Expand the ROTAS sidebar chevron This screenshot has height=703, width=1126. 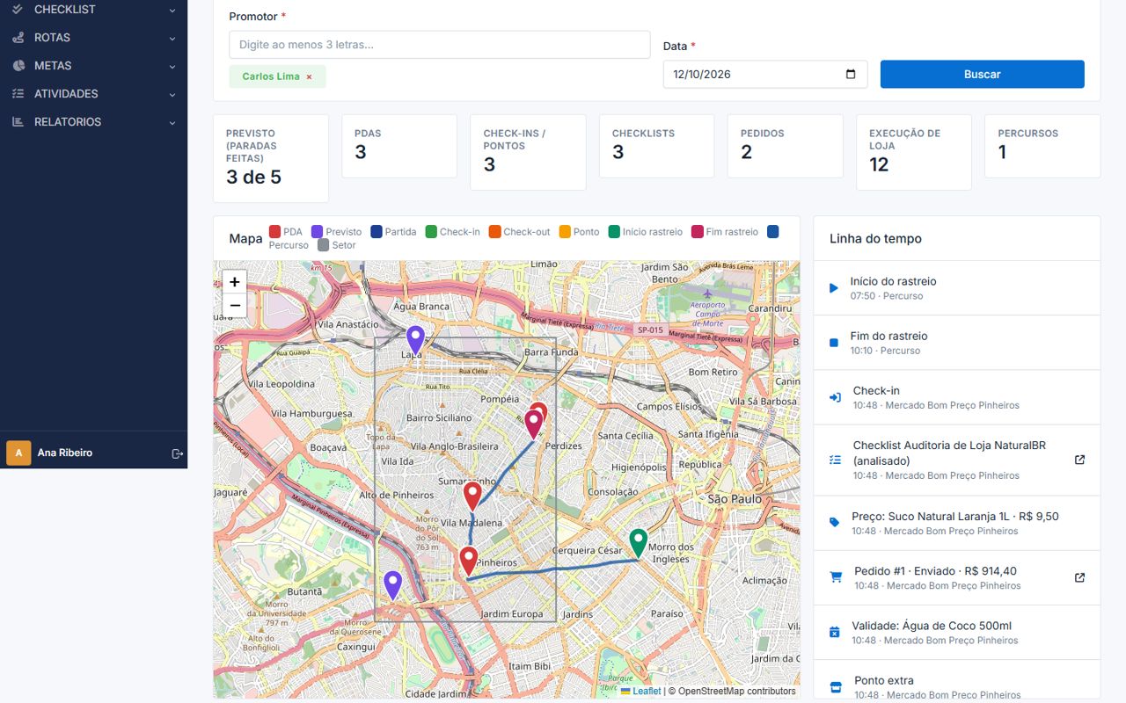pos(172,39)
